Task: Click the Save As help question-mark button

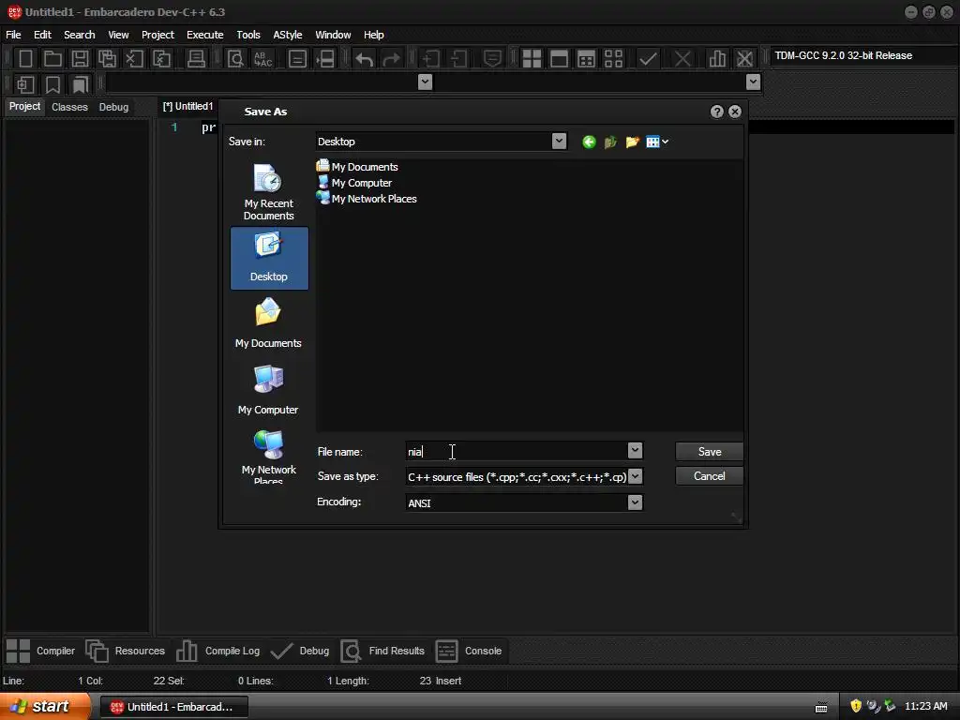Action: point(717,112)
